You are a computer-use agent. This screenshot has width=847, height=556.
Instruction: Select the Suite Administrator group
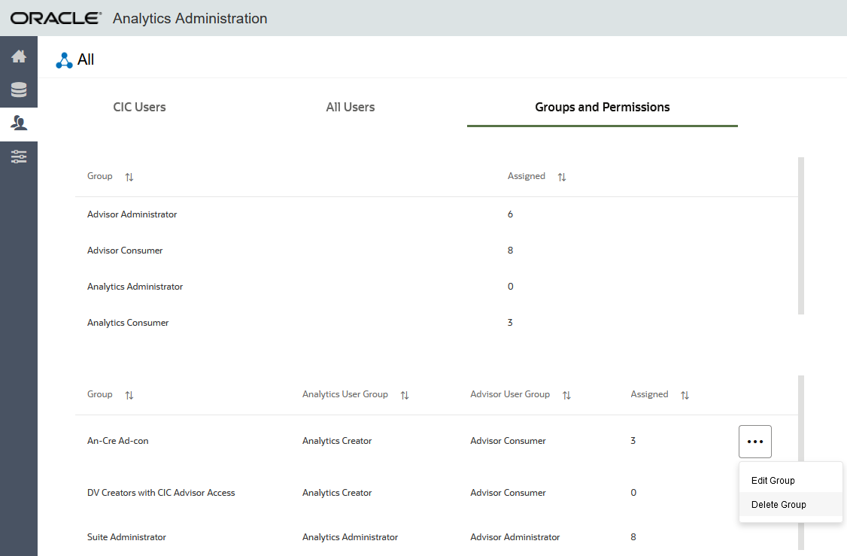126,537
